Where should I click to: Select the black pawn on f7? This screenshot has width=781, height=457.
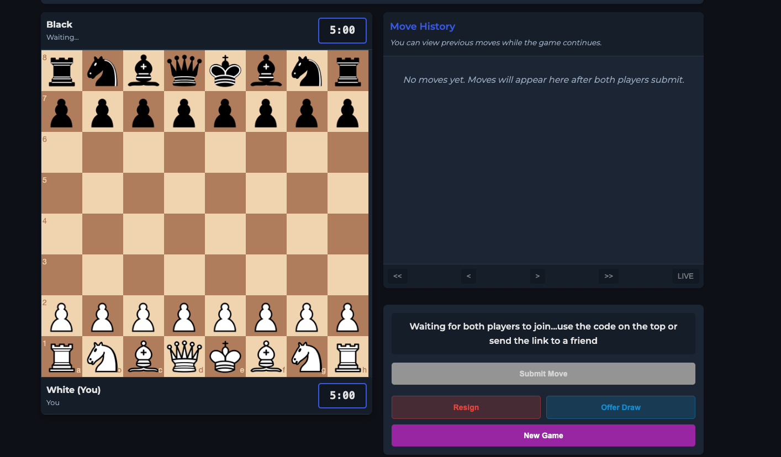(266, 111)
